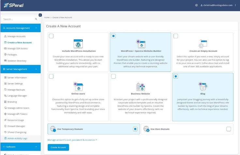Screen dimensions: 240x155
Task: Toggle the Use Temporary Domain checkbox
Action: (x=135, y=129)
